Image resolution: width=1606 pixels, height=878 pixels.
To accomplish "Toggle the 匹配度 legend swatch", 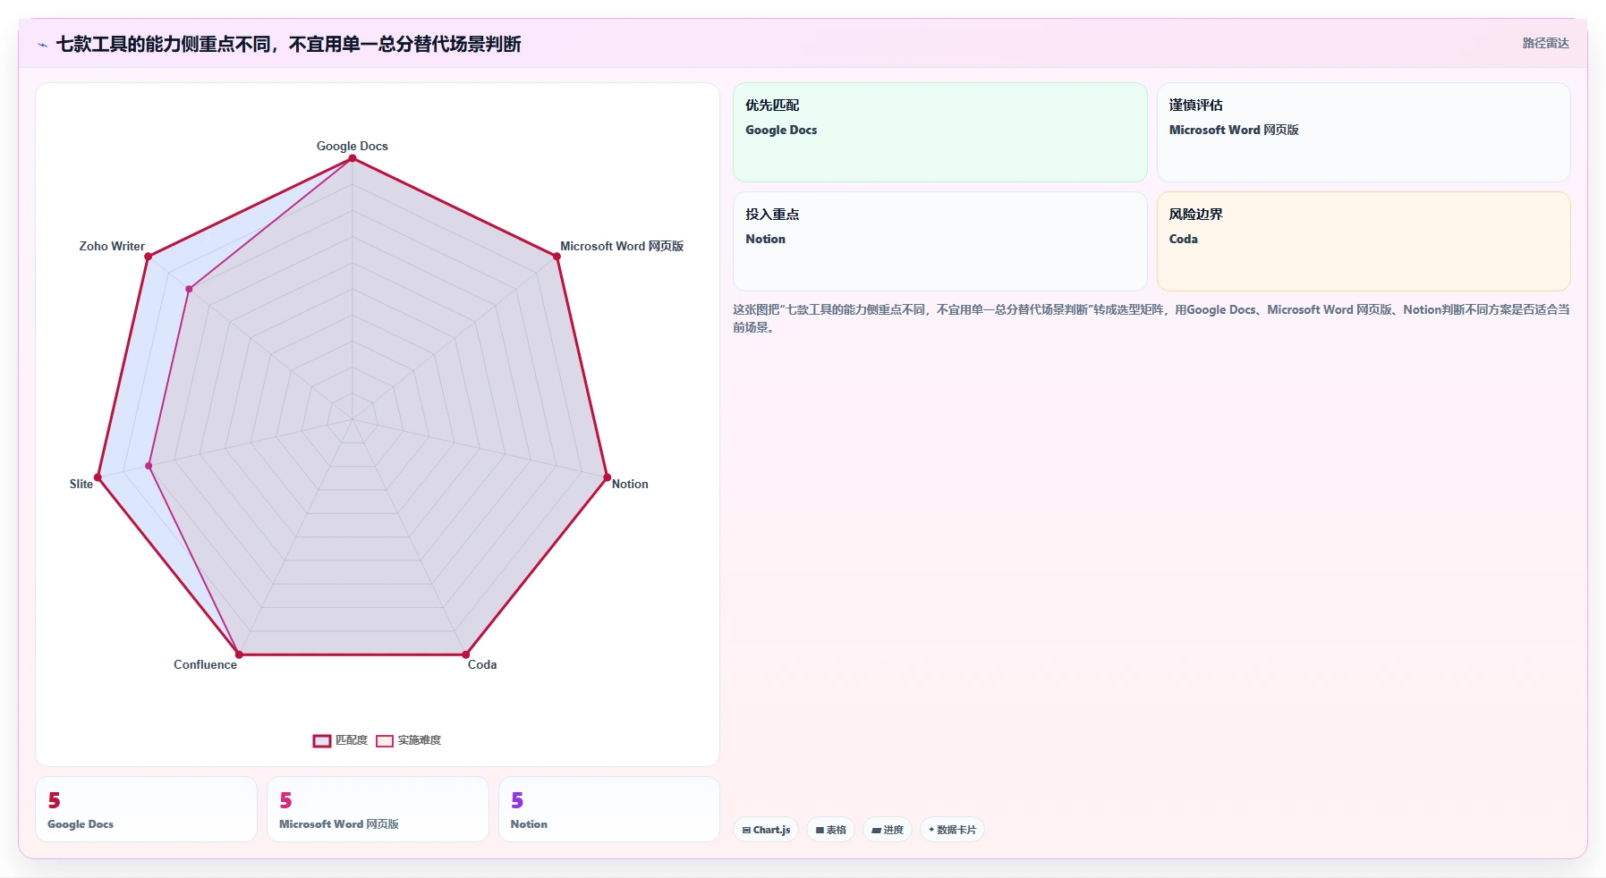I will [x=322, y=740].
